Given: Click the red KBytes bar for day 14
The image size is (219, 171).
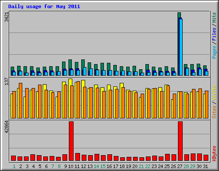Looking at the screenshot, I should tap(97, 157).
